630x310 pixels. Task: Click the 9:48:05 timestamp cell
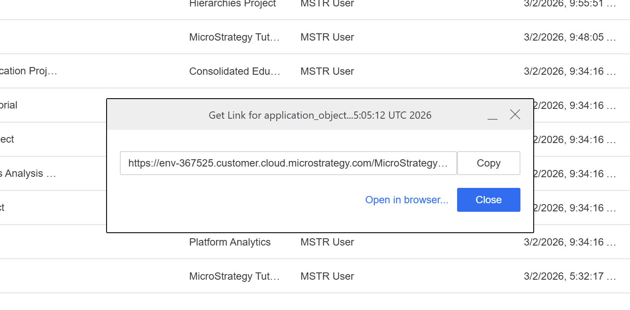coord(570,37)
